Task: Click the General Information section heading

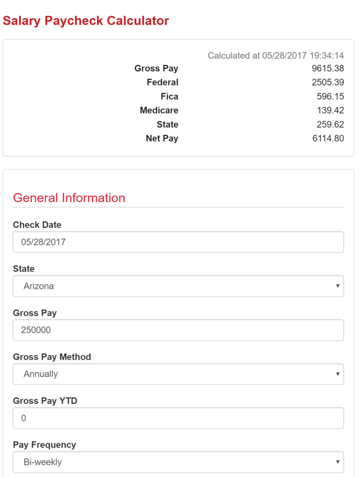Action: pyautogui.click(x=69, y=198)
